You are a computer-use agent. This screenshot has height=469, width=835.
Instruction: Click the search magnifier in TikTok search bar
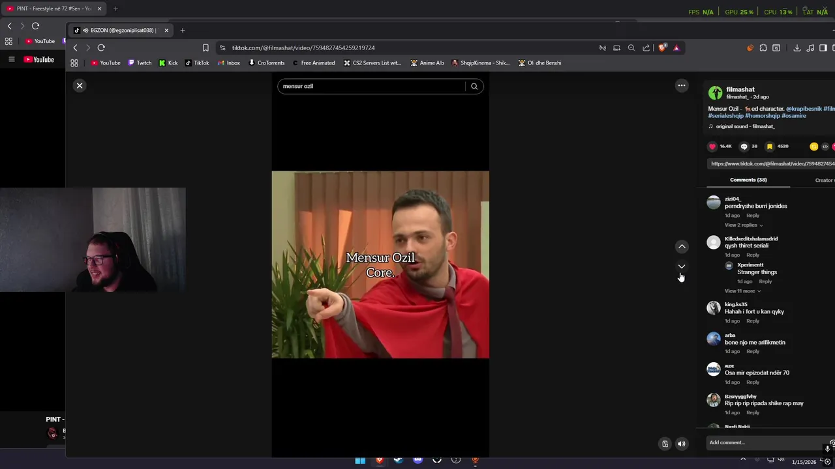click(x=474, y=86)
